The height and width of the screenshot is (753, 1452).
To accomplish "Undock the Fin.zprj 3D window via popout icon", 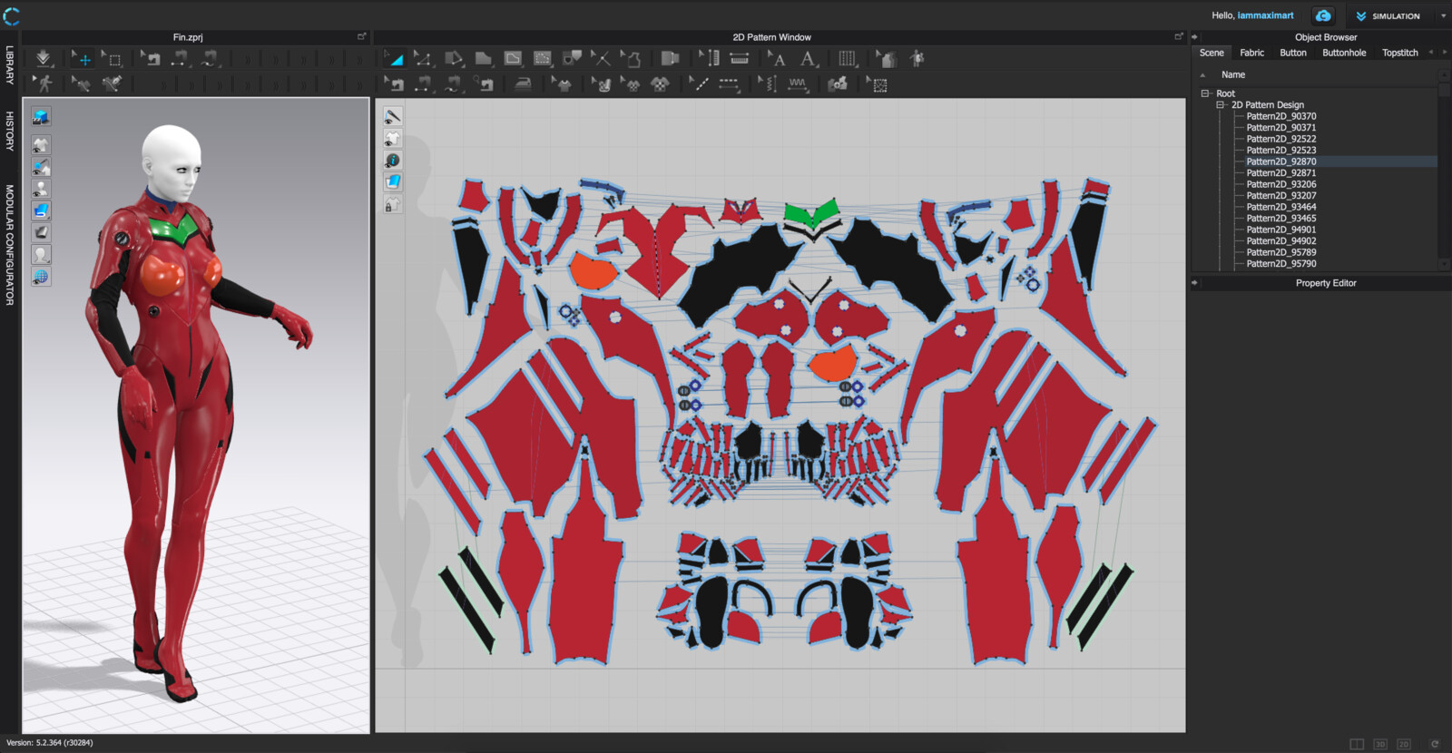I will point(361,37).
